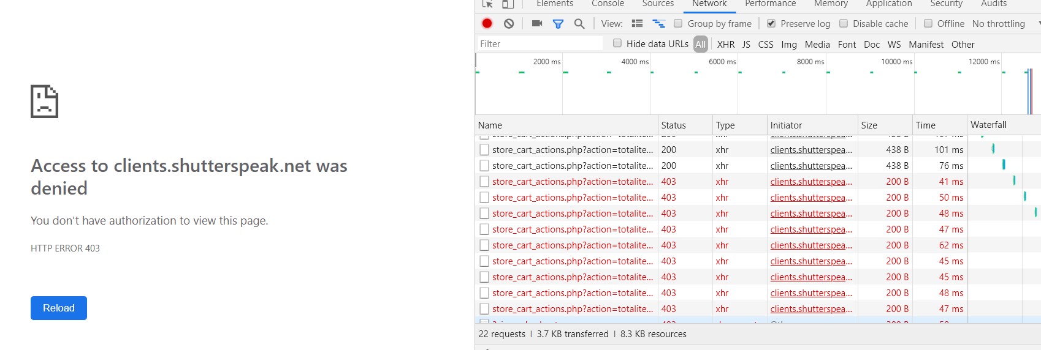The height and width of the screenshot is (350, 1041).
Task: Select the request name taking 50 ms
Action: 573,197
